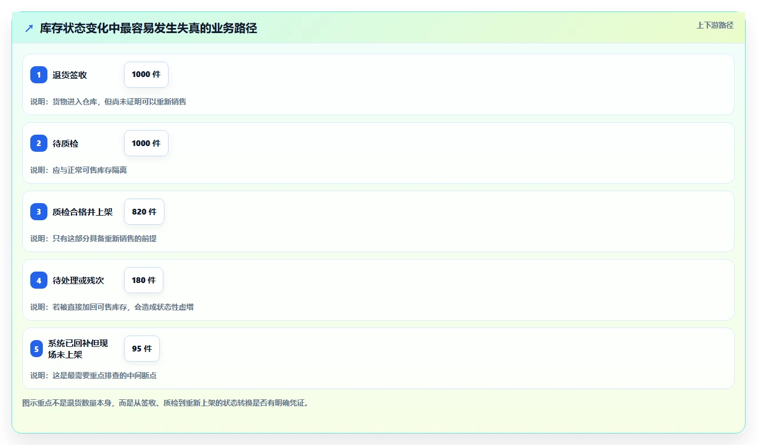The height and width of the screenshot is (445, 757).
Task: Click the arrow icon beside the title
Action: point(29,28)
